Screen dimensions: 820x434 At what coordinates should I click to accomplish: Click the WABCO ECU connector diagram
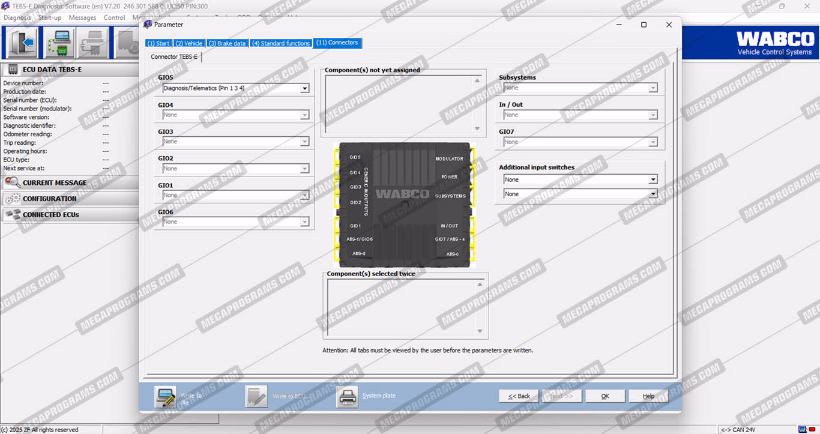tap(405, 205)
